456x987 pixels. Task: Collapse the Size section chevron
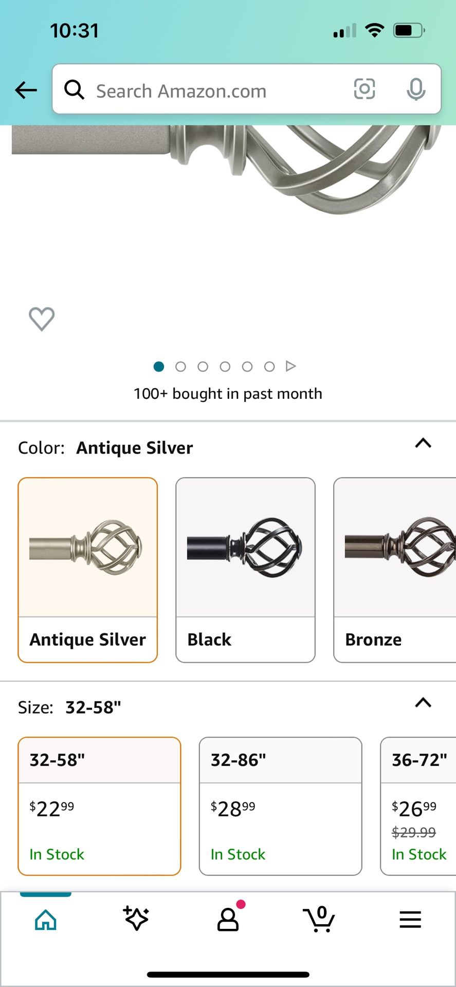(x=423, y=703)
